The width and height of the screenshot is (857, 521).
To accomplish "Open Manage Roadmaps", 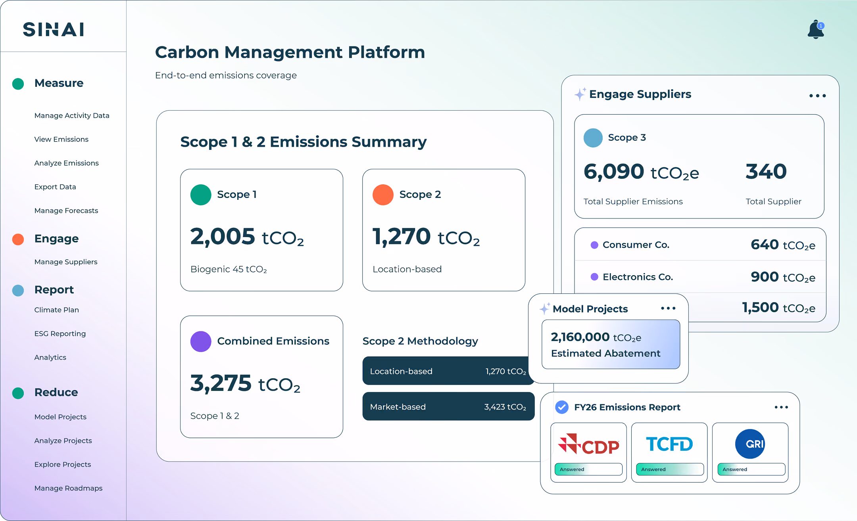I will [68, 488].
